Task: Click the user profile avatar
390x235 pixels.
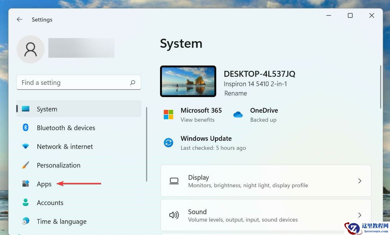Action: coord(31,49)
